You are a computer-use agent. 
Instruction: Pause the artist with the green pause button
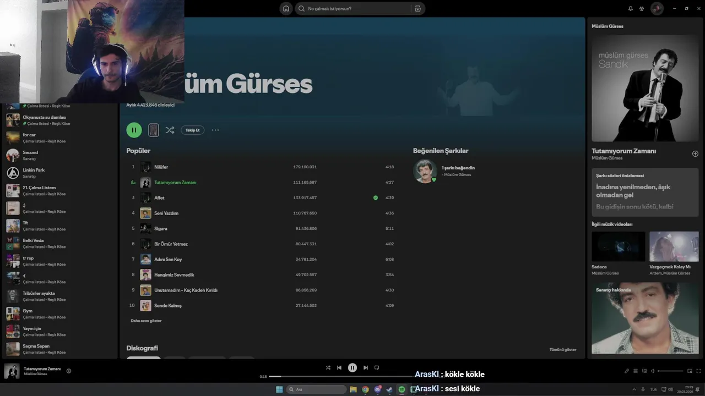[134, 130]
